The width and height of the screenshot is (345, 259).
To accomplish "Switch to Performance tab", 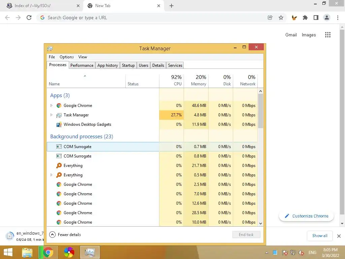I will (x=82, y=65).
